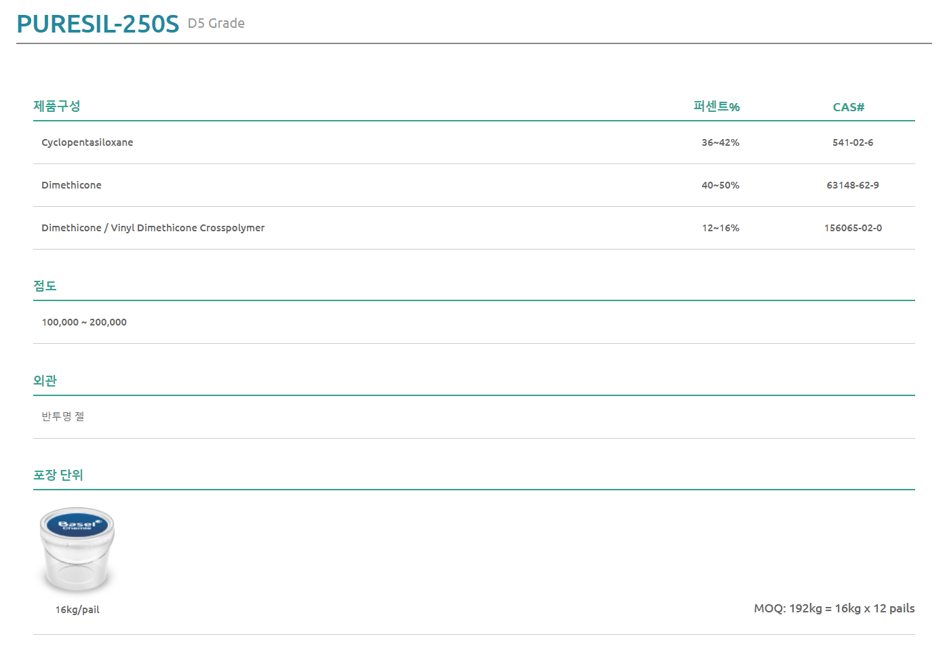Select the Cyclopentasiloxane ingredient name

tap(87, 142)
